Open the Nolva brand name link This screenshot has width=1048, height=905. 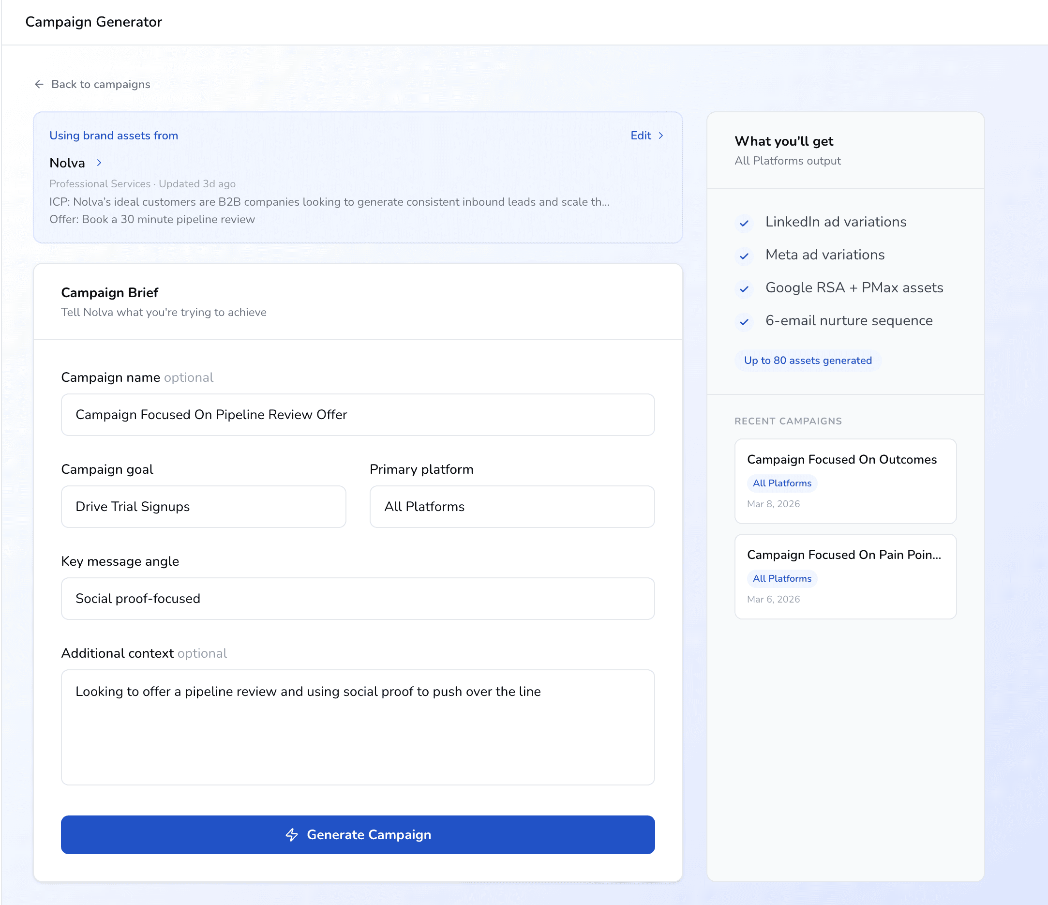(67, 163)
